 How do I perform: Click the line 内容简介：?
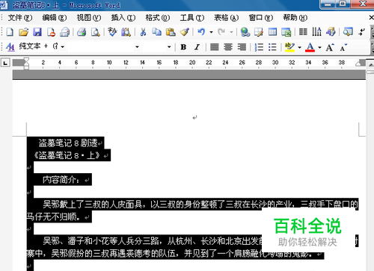61,179
